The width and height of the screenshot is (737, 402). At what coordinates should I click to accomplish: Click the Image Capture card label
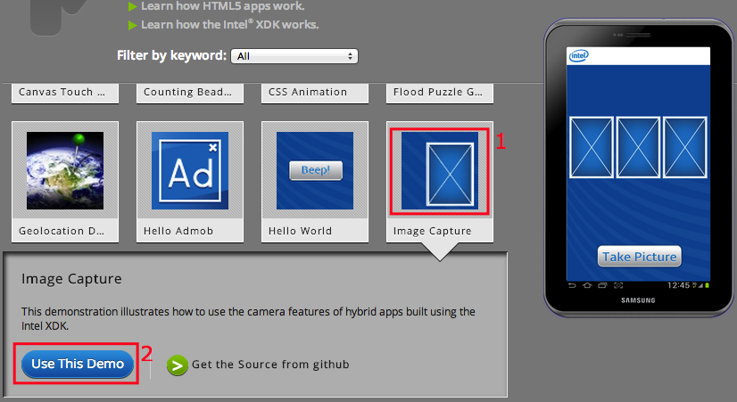(432, 231)
